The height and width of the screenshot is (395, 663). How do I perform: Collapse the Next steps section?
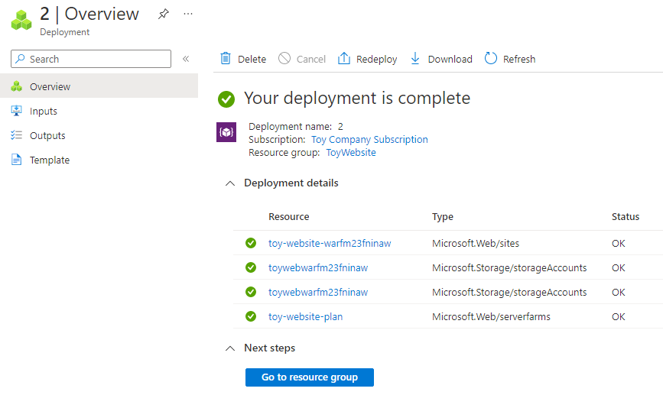coord(230,348)
